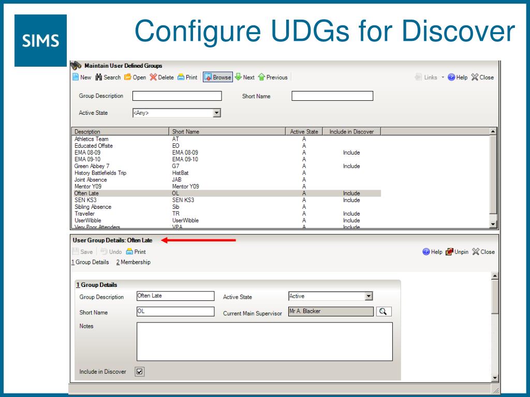This screenshot has height=397, width=530.
Task: Select the Athletics Team row
Action: (x=227, y=139)
